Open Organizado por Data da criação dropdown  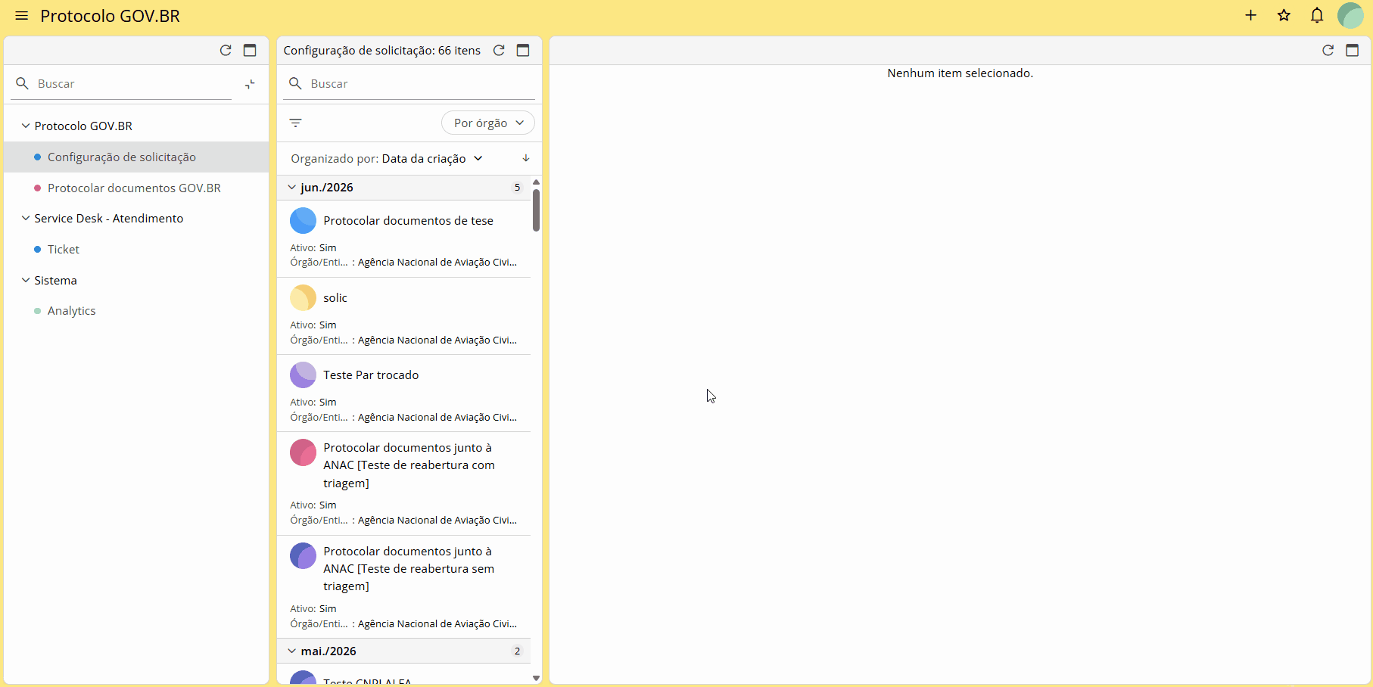tap(387, 158)
